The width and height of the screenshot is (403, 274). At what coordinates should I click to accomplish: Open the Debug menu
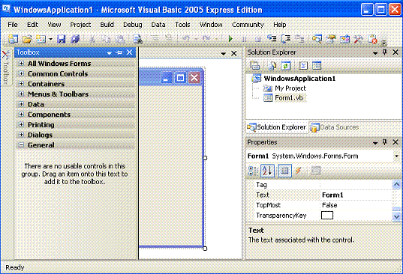click(133, 25)
